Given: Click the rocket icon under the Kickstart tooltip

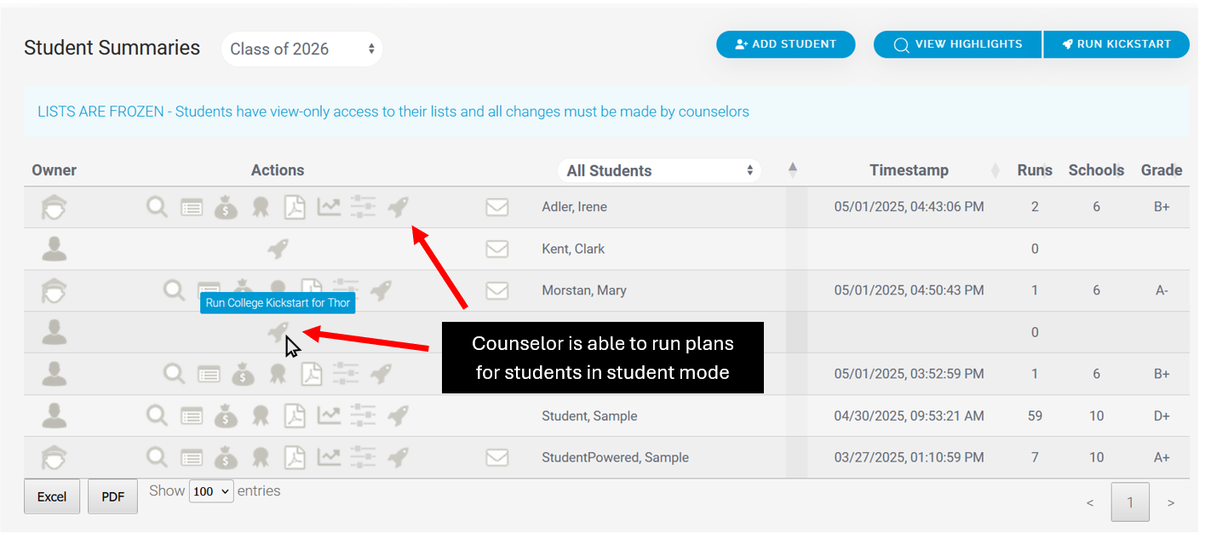Looking at the screenshot, I should click(278, 332).
